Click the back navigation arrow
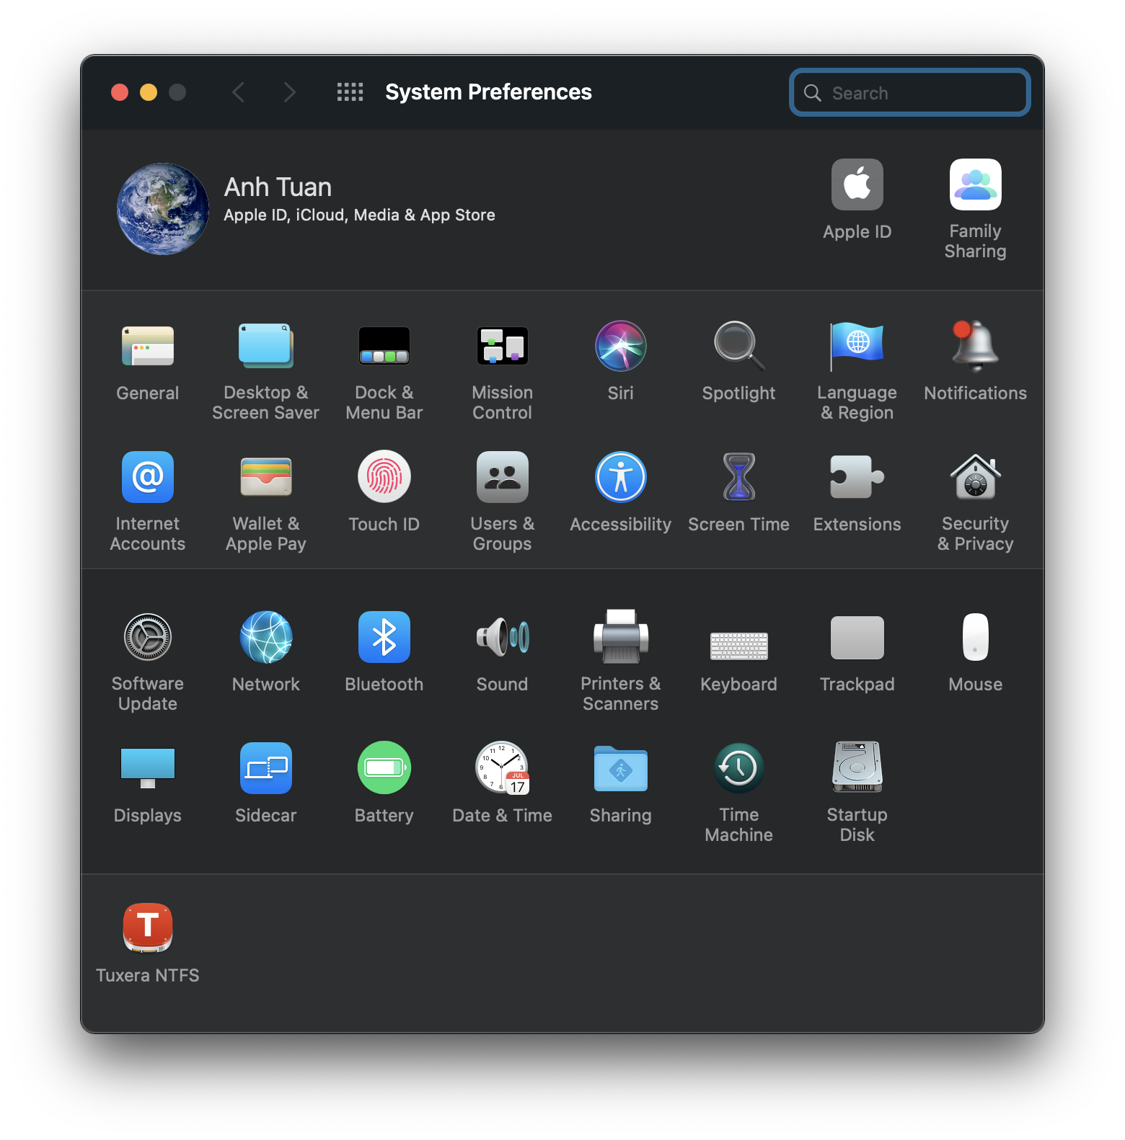Screen dimensions: 1125x1140 pyautogui.click(x=239, y=92)
